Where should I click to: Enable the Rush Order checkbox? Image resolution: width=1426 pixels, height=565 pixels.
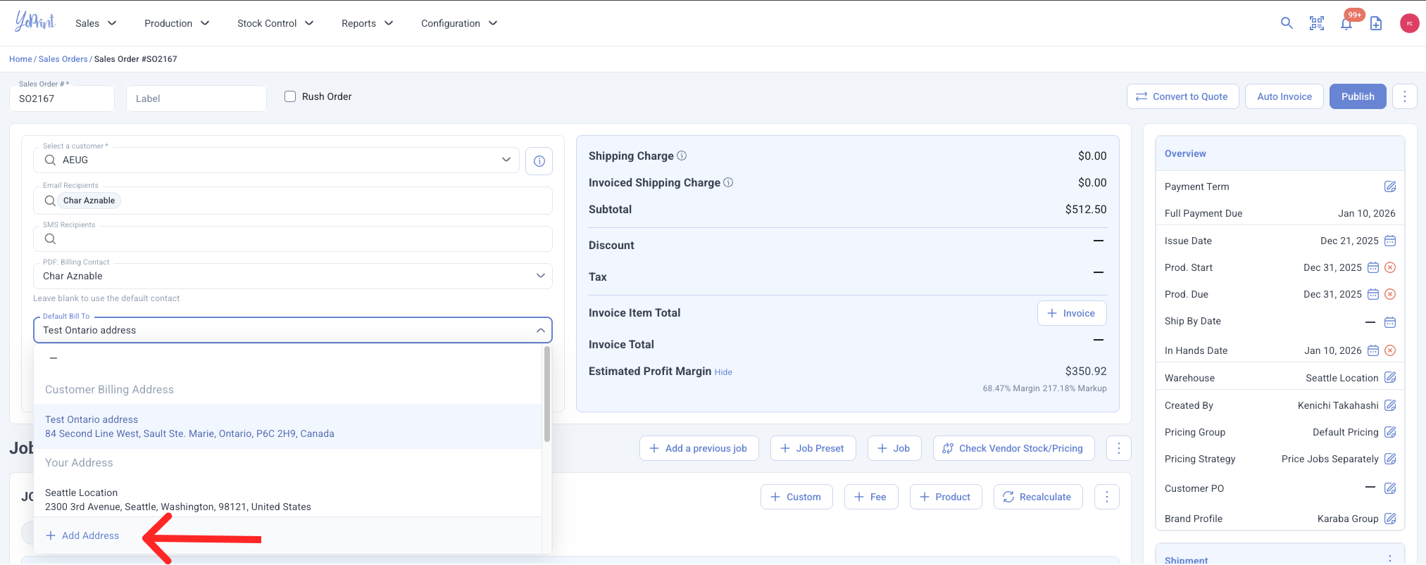tap(290, 96)
